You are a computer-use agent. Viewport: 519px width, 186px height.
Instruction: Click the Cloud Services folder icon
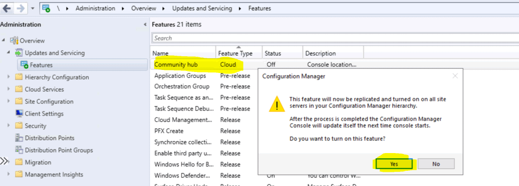pyautogui.click(x=19, y=89)
